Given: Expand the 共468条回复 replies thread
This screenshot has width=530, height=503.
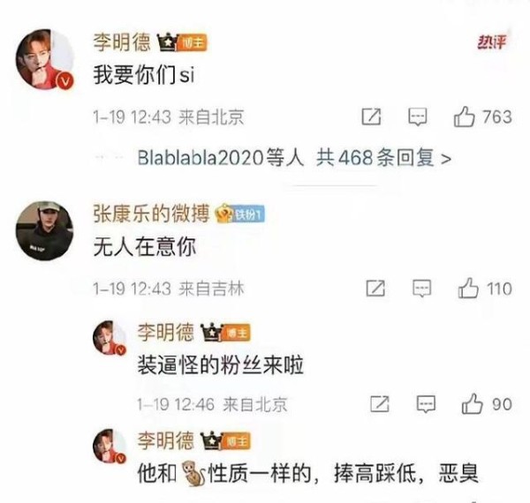Looking at the screenshot, I should coord(383,158).
